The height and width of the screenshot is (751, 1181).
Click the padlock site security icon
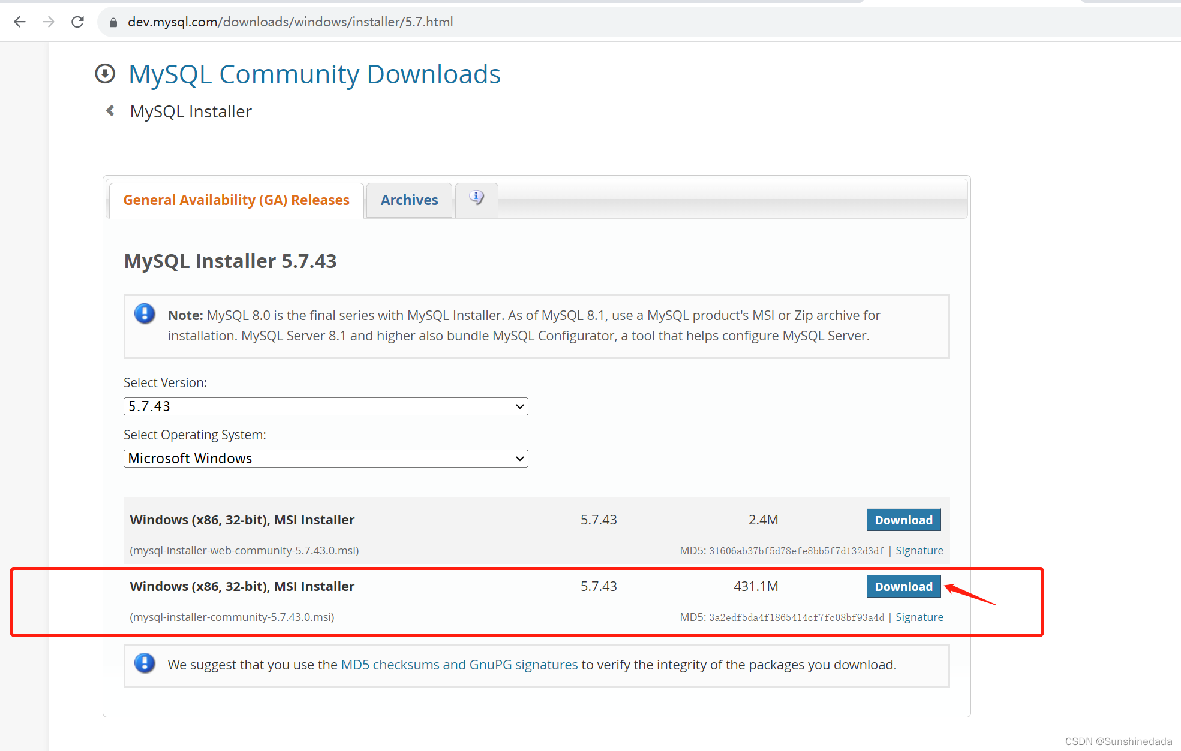pos(113,22)
